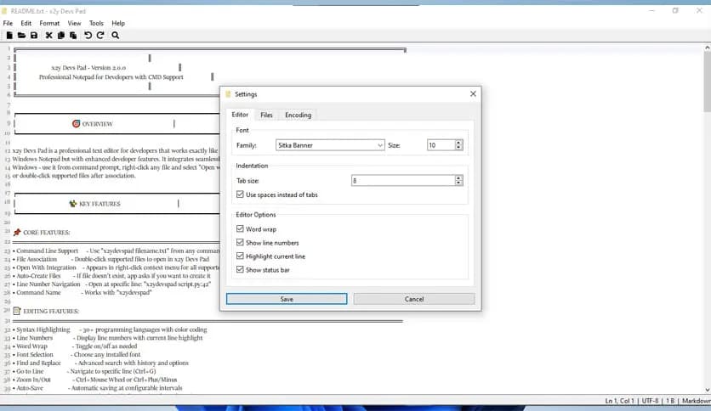Click 'Command Line Support' line in editor

[116, 251]
